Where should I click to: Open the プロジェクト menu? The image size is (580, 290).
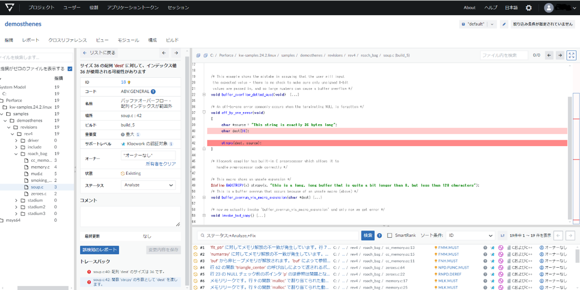[41, 8]
